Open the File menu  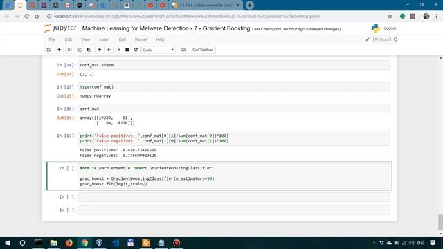[53, 39]
